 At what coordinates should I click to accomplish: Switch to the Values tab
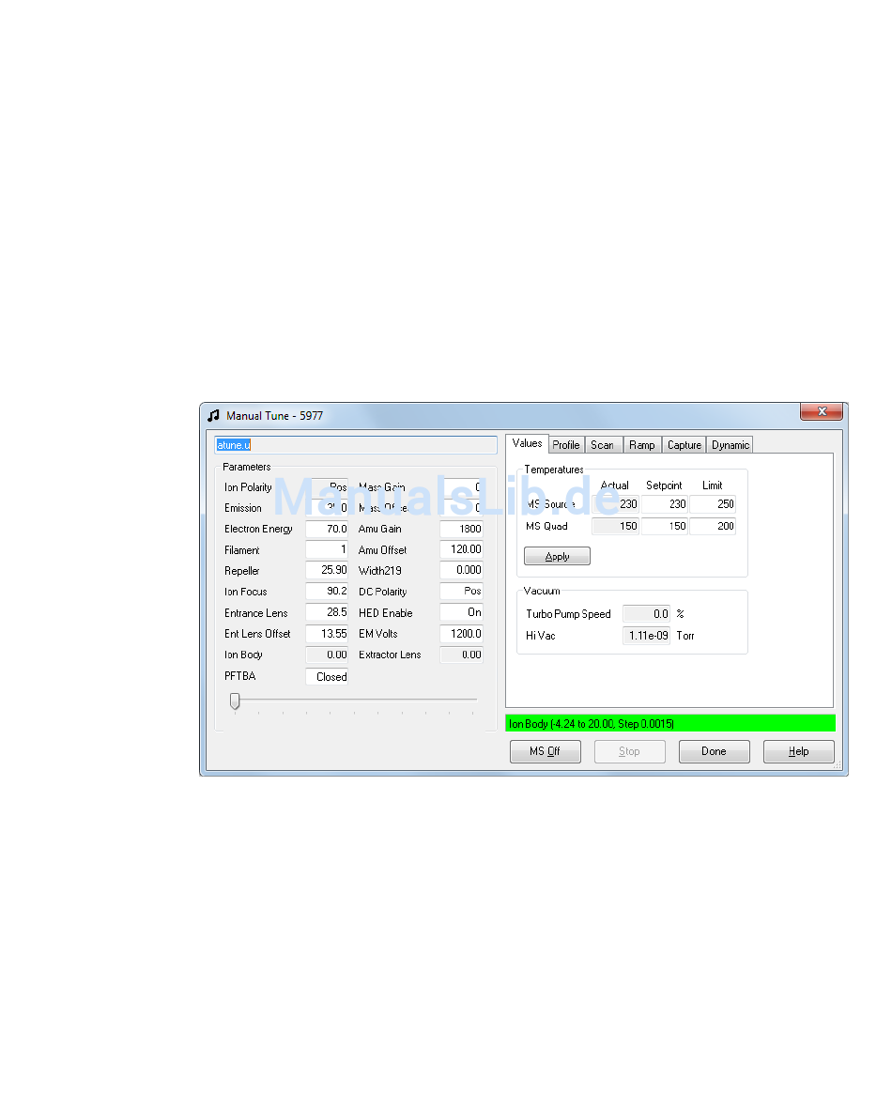pyautogui.click(x=527, y=443)
